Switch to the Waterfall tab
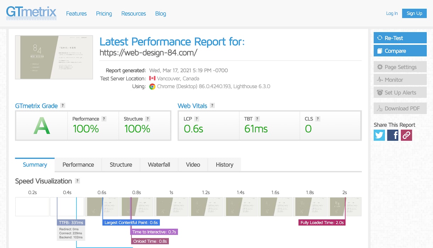Image resolution: width=433 pixels, height=248 pixels. click(159, 165)
